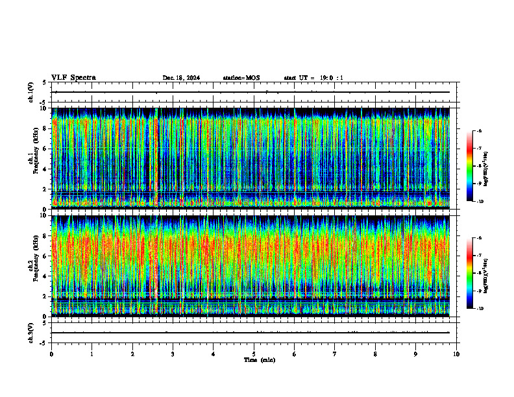Click the ch.3 voltage waveform trace
Image resolution: width=514 pixels, height=397 pixels.
click(251, 333)
